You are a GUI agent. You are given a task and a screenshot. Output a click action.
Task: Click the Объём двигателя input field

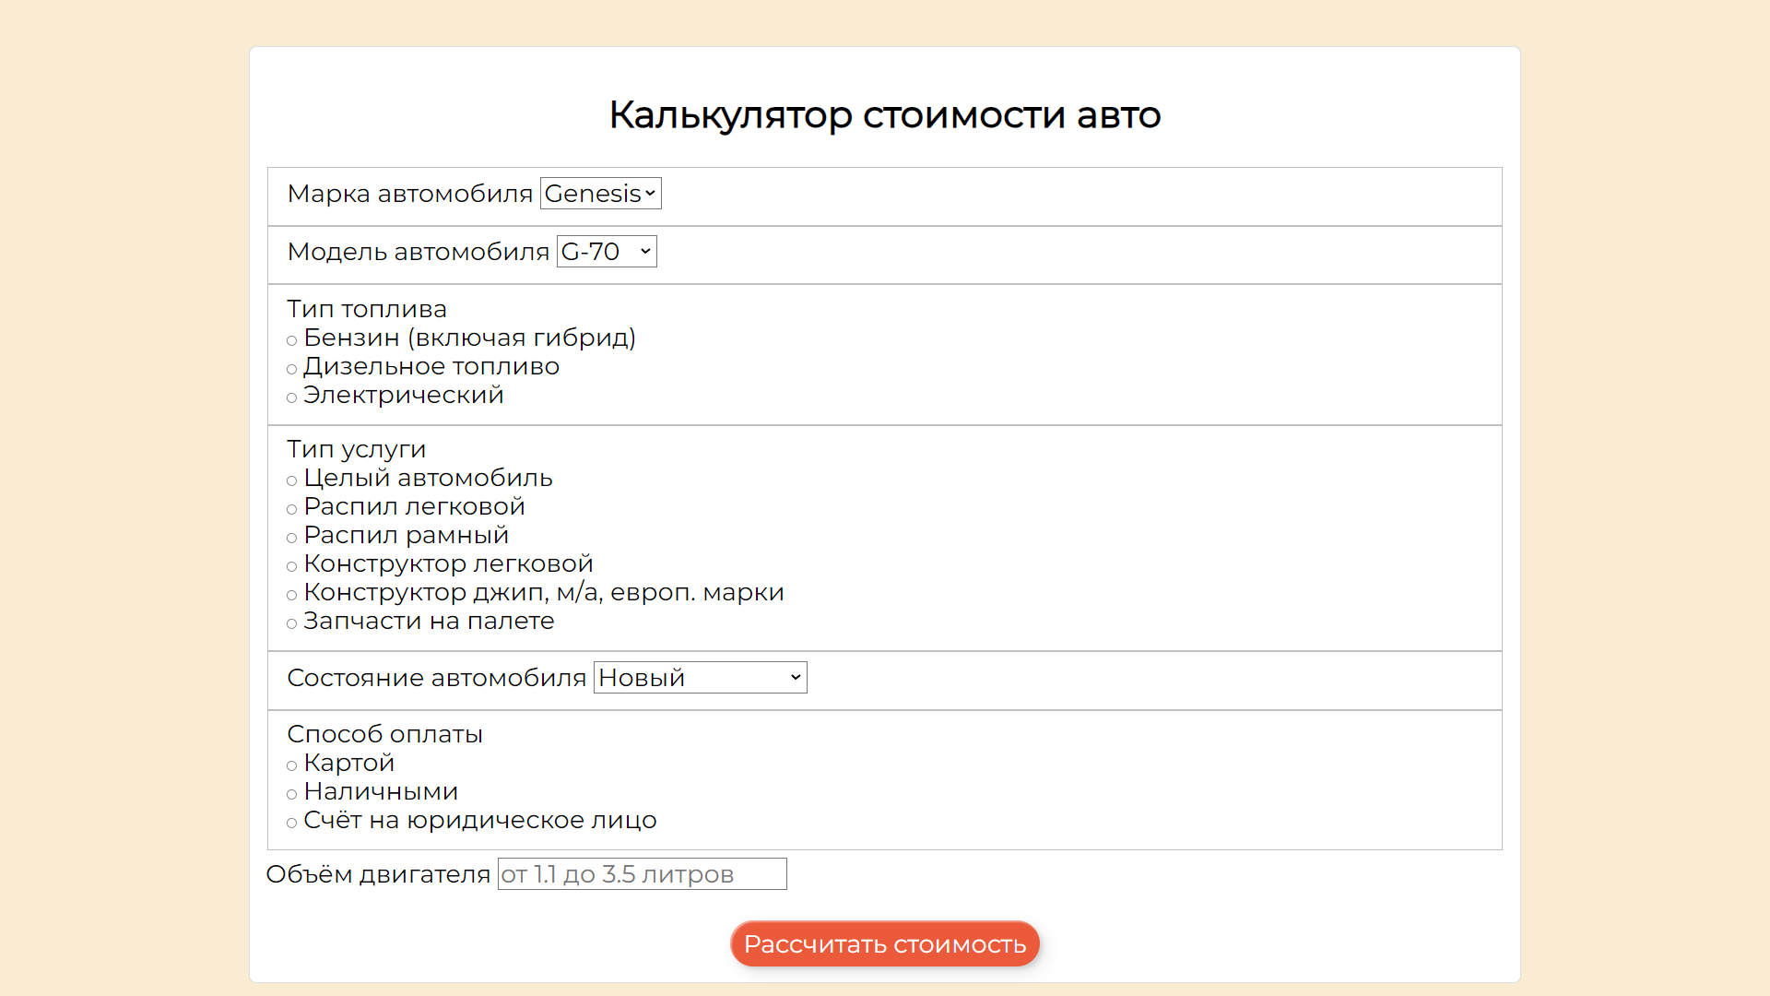pyautogui.click(x=642, y=873)
